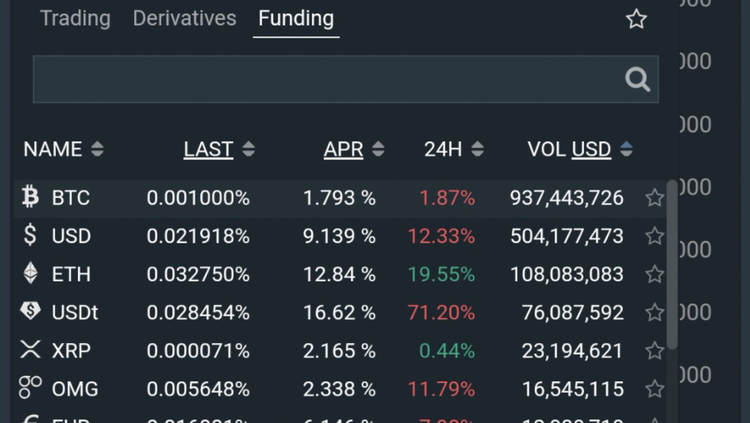
Task: Open the Derivatives tab
Action: pos(184,18)
